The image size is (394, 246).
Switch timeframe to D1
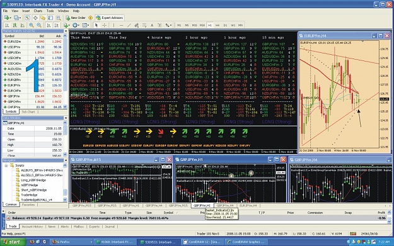(225, 25)
